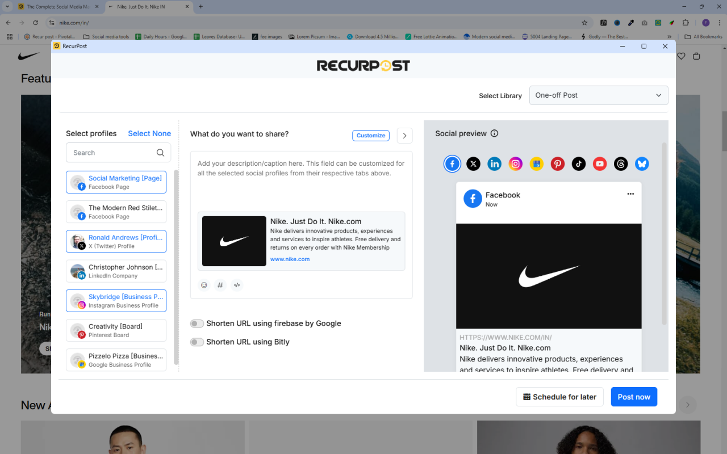This screenshot has width=727, height=454.
Task: Open the Facebook preview options menu
Action: click(630, 194)
